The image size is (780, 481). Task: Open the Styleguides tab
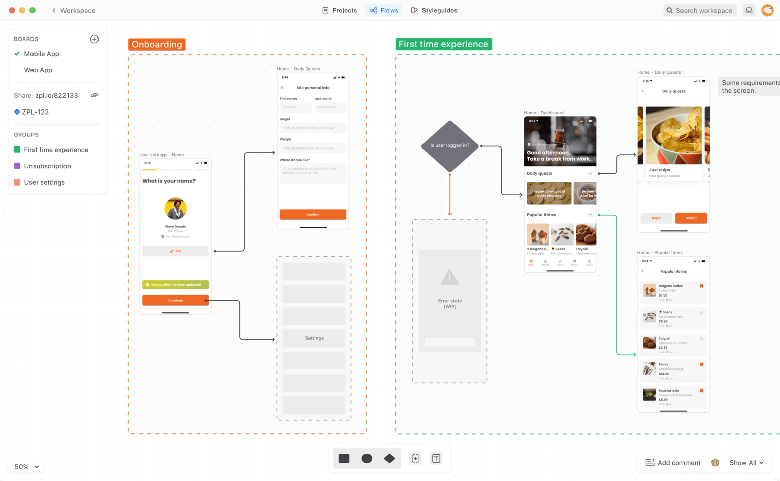click(x=434, y=10)
